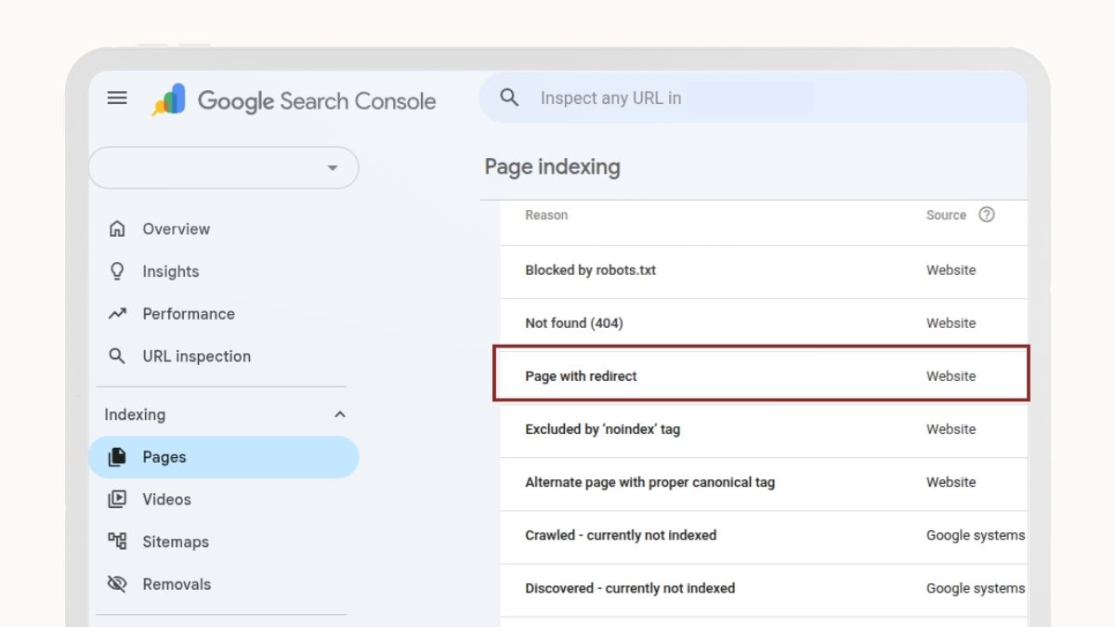The height and width of the screenshot is (627, 1115).
Task: Open the hamburger navigation menu
Action: pos(117,98)
